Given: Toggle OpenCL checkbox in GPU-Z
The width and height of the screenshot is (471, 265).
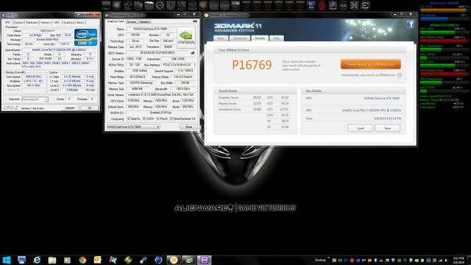Looking at the screenshot, I should (129, 119).
